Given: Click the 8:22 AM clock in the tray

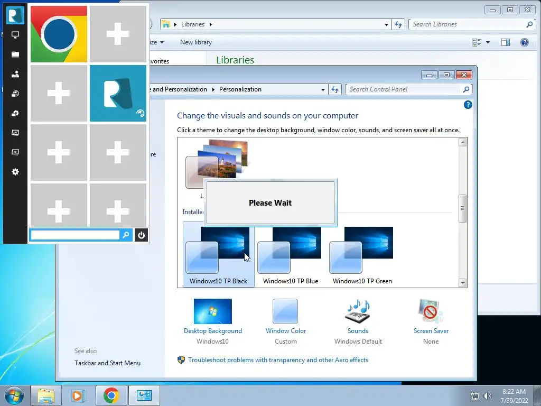Looking at the screenshot, I should 514,396.
